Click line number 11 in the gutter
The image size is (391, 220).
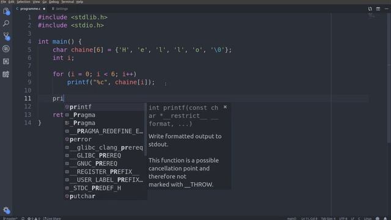(x=27, y=98)
